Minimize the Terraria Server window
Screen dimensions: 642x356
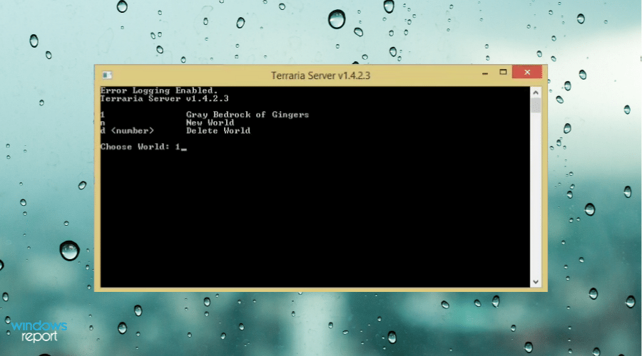coord(485,73)
